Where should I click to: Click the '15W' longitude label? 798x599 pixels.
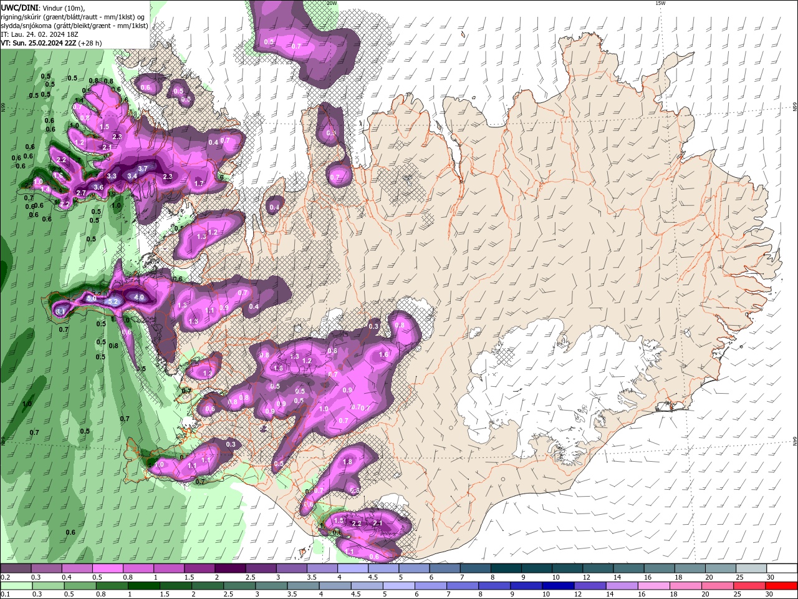point(660,3)
